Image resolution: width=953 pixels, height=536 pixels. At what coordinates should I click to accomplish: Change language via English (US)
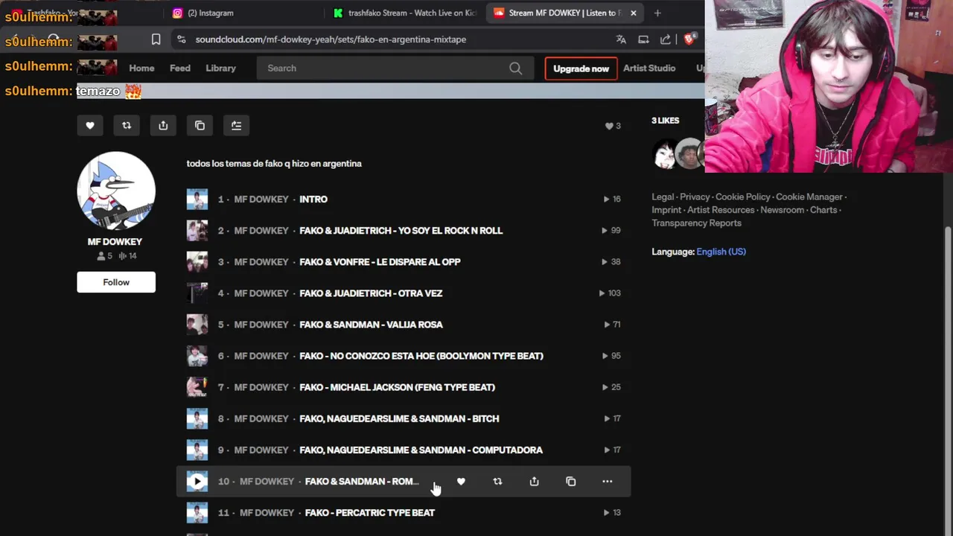[721, 252]
